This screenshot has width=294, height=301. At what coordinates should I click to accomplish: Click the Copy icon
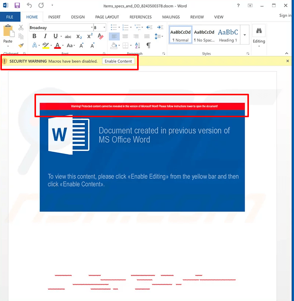[21, 36]
